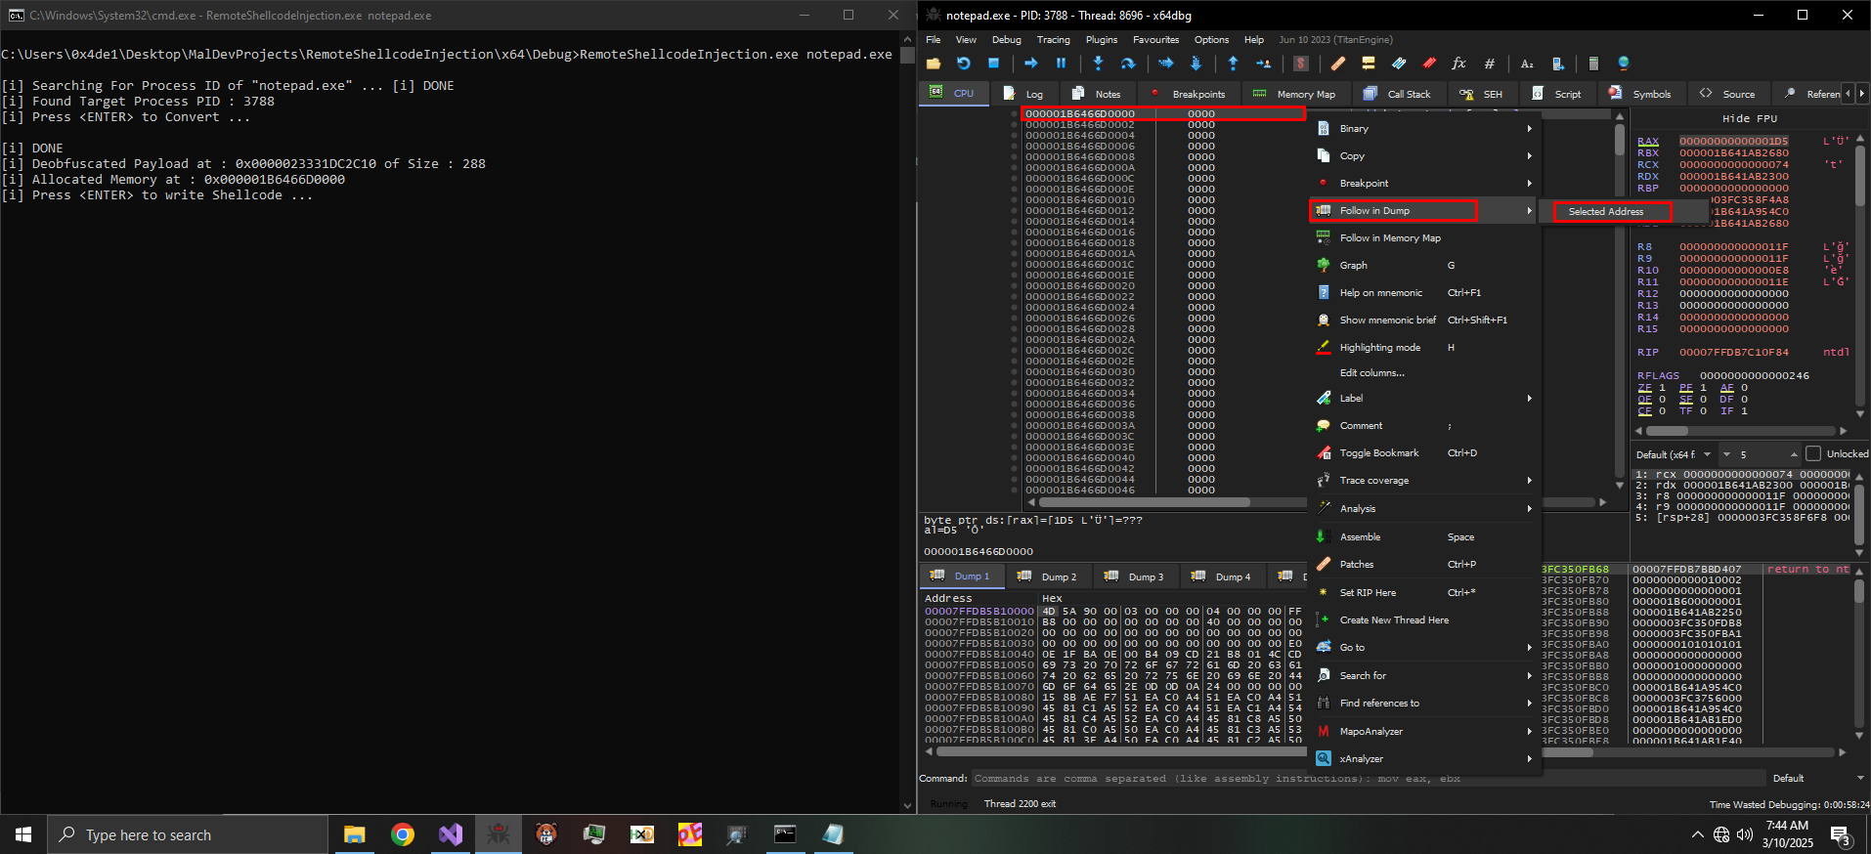Click the Windows taskbar search box
This screenshot has height=854, width=1871.
tap(188, 834)
